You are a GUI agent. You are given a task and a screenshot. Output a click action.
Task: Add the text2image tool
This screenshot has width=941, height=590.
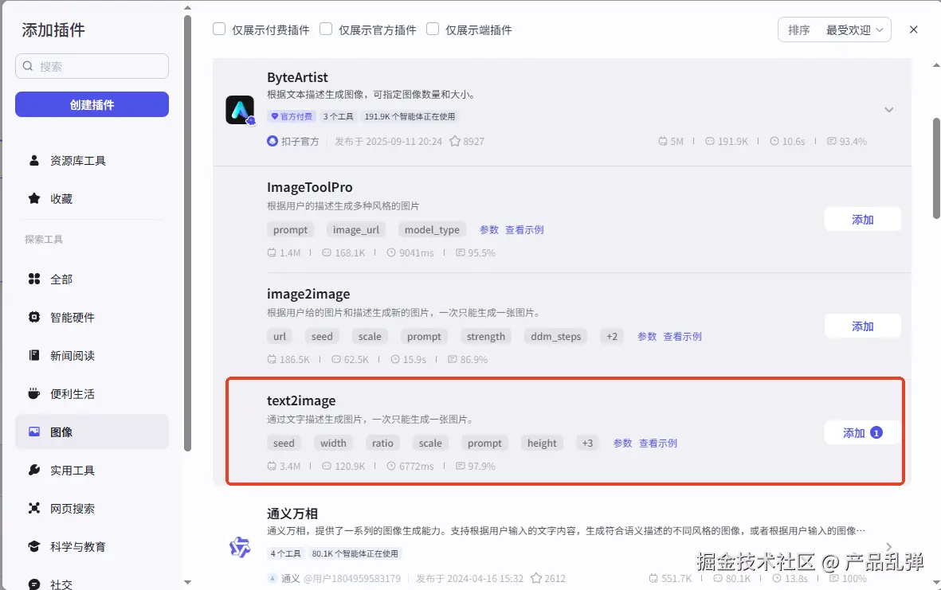pos(862,433)
